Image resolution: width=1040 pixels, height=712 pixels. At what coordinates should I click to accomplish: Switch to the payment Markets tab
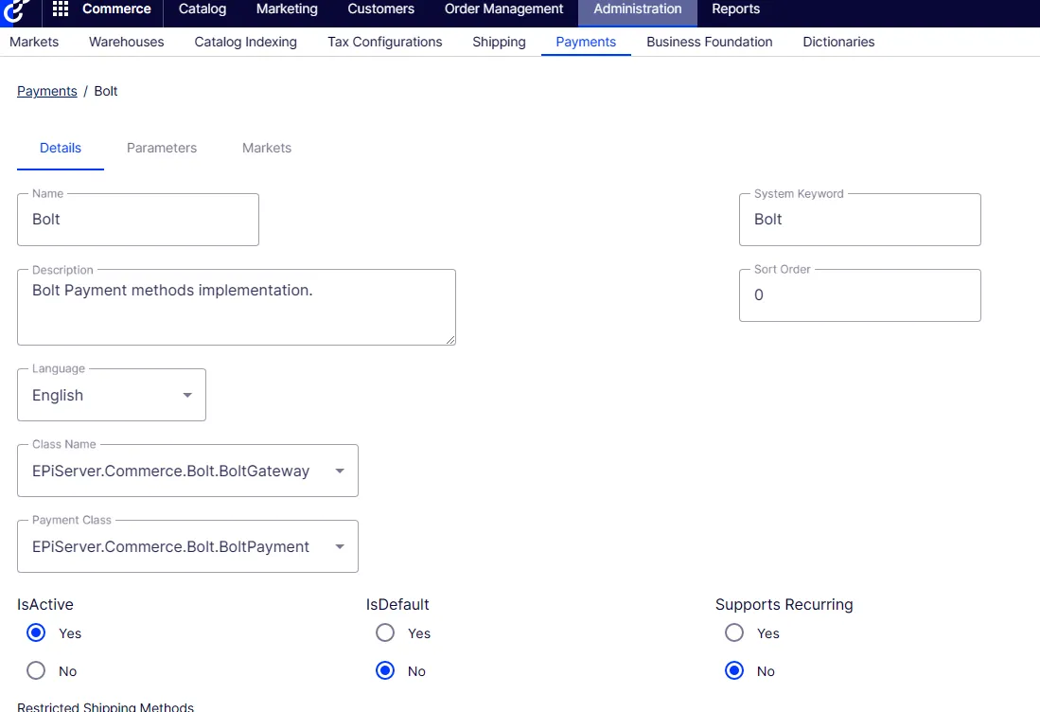(267, 148)
